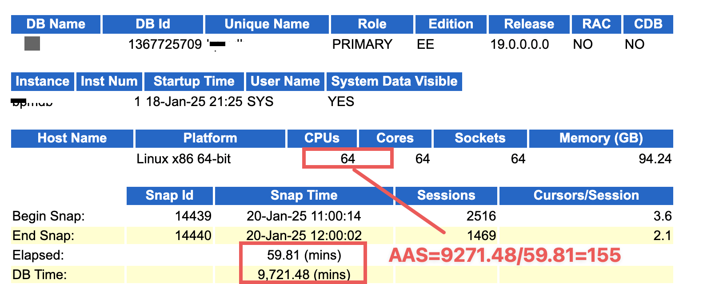Click the DB Name column header
The height and width of the screenshot is (284, 703).
pyautogui.click(x=56, y=24)
